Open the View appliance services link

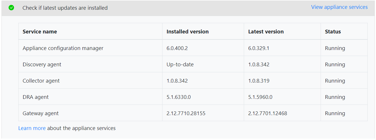(339, 7)
